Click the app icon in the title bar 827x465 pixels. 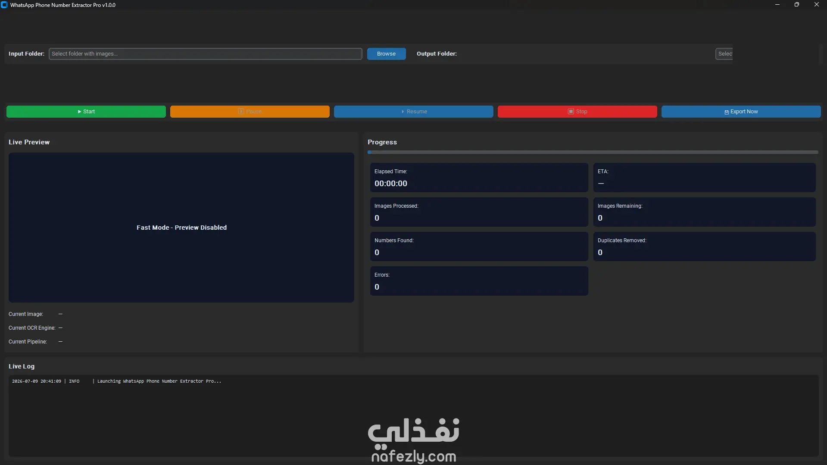[x=4, y=5]
